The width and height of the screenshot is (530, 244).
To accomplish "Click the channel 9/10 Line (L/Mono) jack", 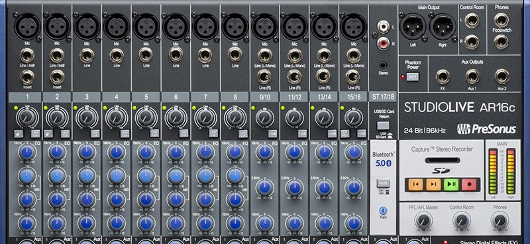I will point(264,56).
